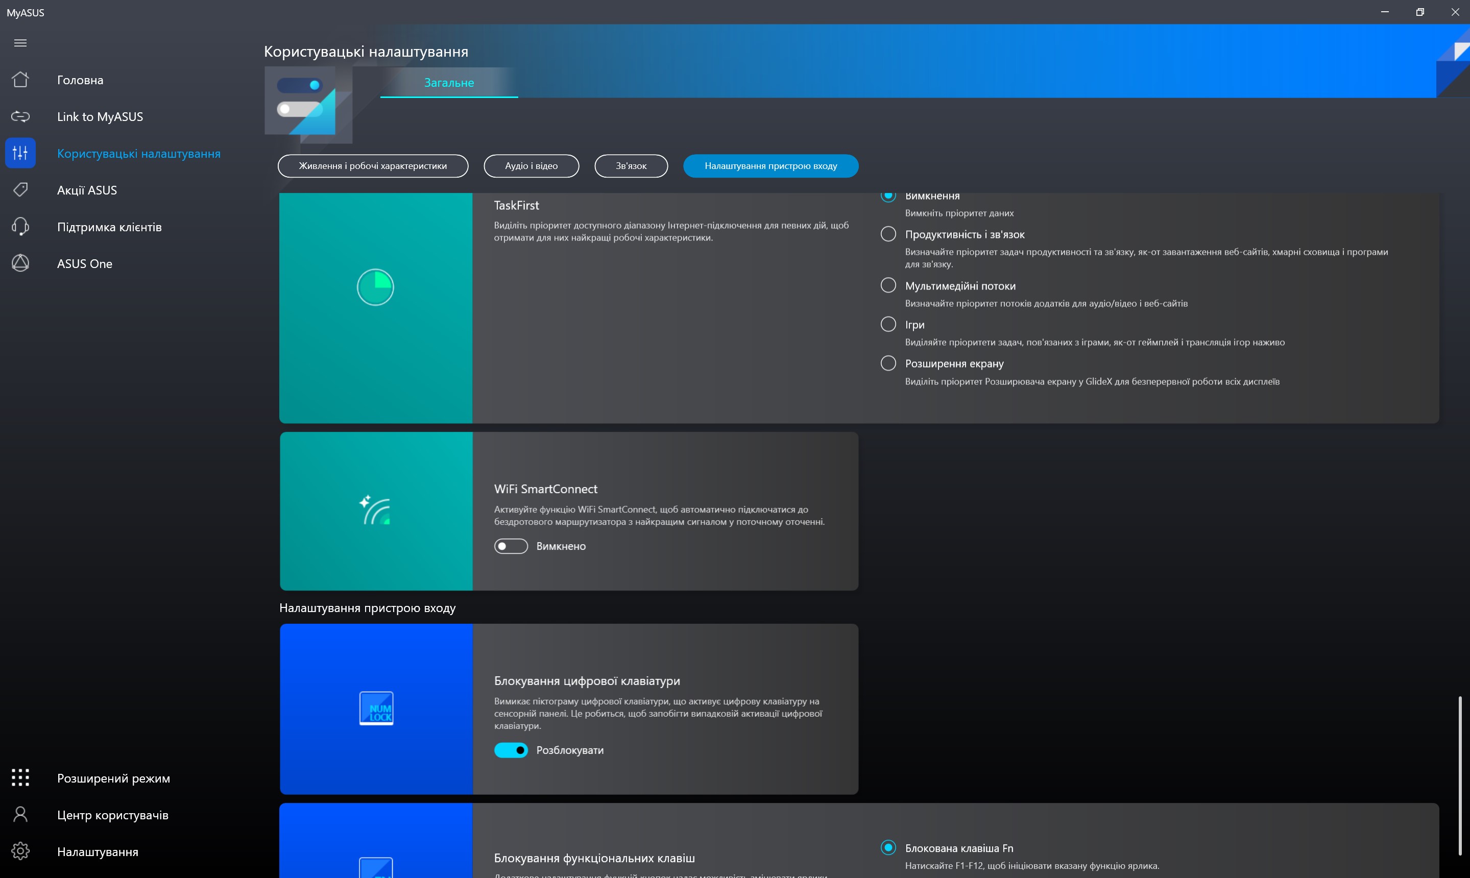Select Мультимедійні потоки radio option
Screen dimensions: 1470x878
point(888,285)
